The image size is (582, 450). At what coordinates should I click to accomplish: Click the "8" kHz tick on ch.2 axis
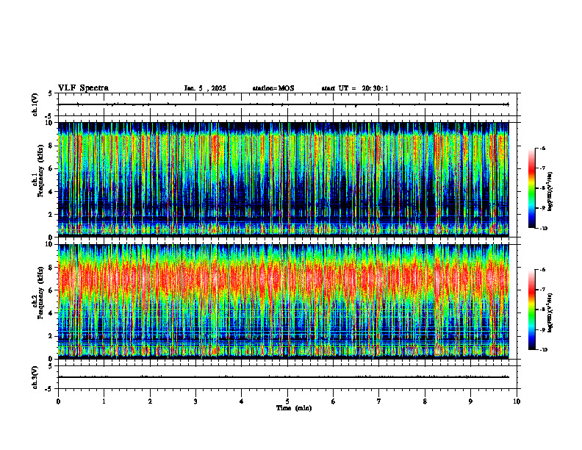51,268
